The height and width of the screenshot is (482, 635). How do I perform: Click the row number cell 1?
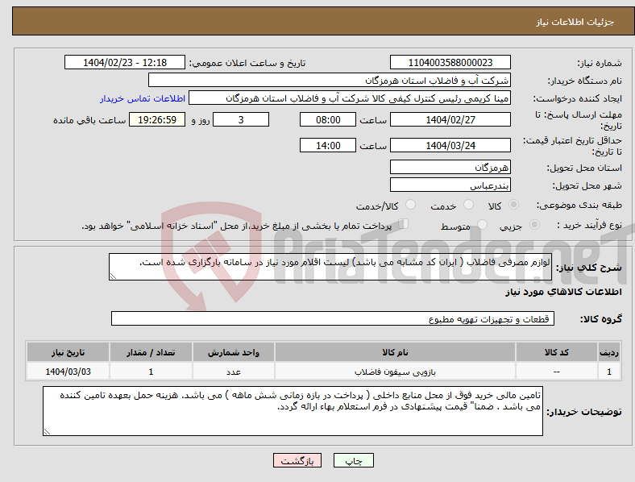click(609, 372)
